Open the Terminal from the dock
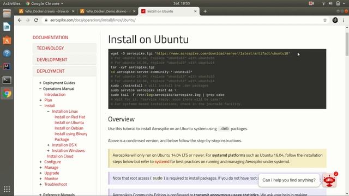 coord(7,80)
